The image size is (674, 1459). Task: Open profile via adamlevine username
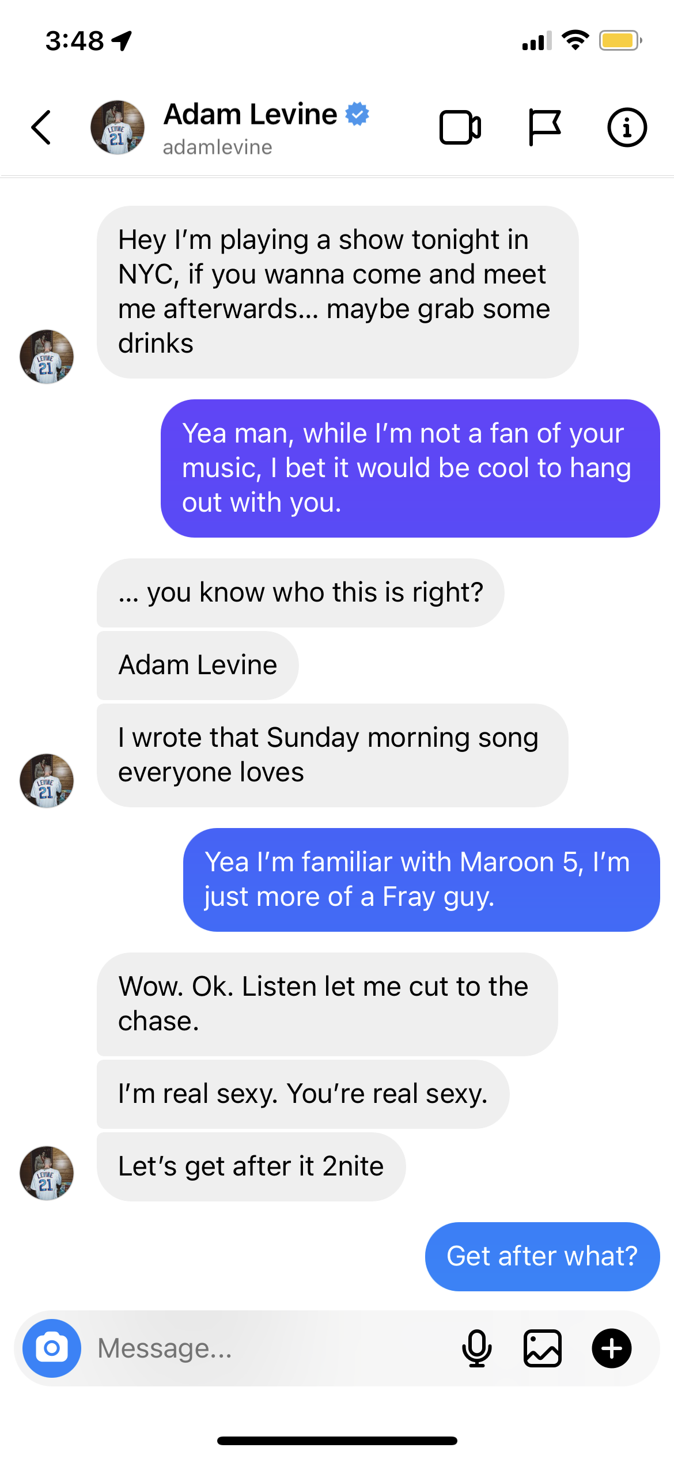(x=217, y=148)
